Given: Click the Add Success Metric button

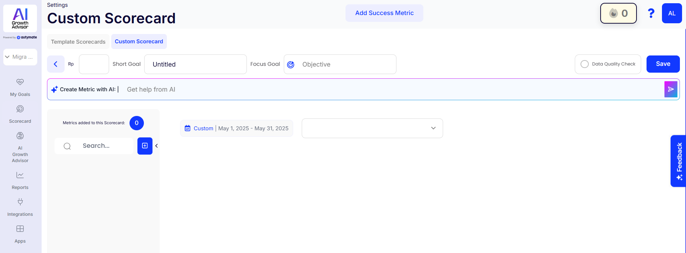Looking at the screenshot, I should pos(384,13).
